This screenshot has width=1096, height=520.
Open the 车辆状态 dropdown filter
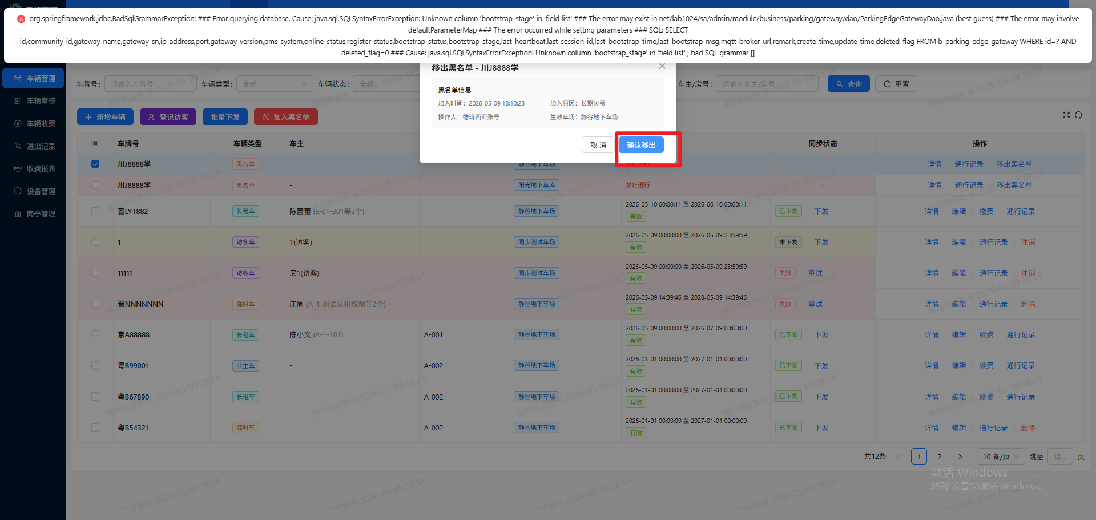[x=386, y=84]
